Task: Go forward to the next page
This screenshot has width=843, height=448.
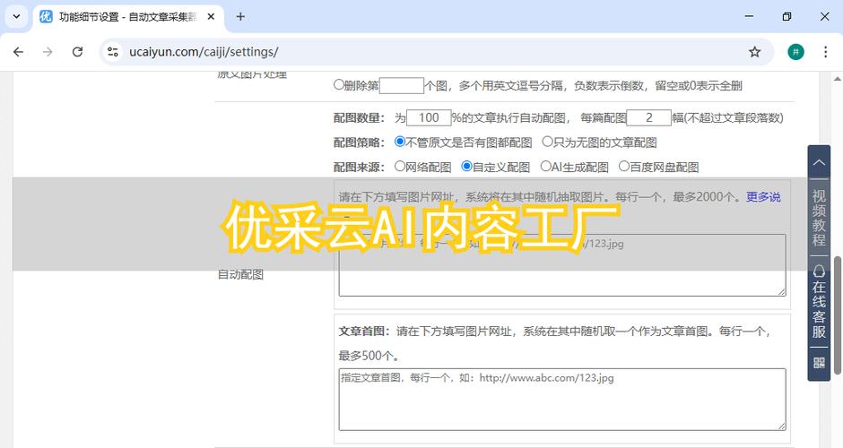Action: [48, 52]
